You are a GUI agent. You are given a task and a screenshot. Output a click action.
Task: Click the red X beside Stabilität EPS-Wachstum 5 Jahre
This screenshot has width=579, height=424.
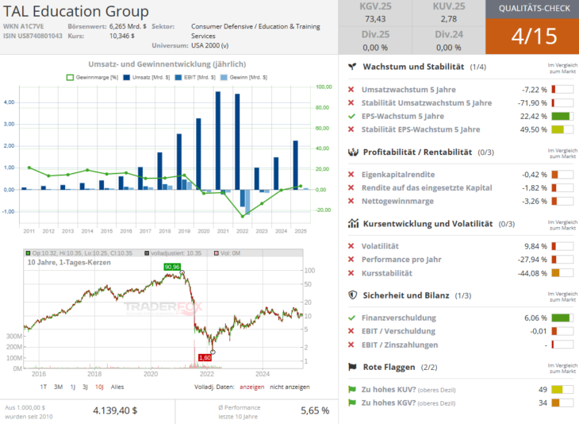(351, 129)
